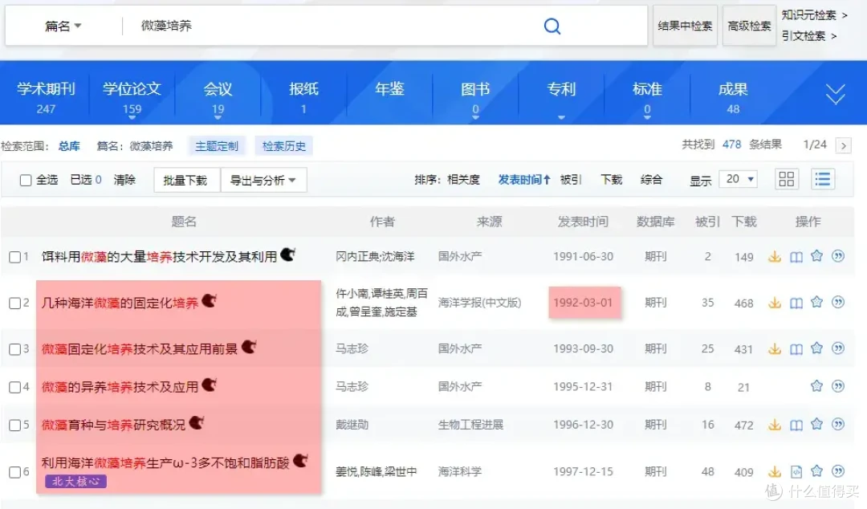Tick the 全选 select-all checkbox

point(26,180)
